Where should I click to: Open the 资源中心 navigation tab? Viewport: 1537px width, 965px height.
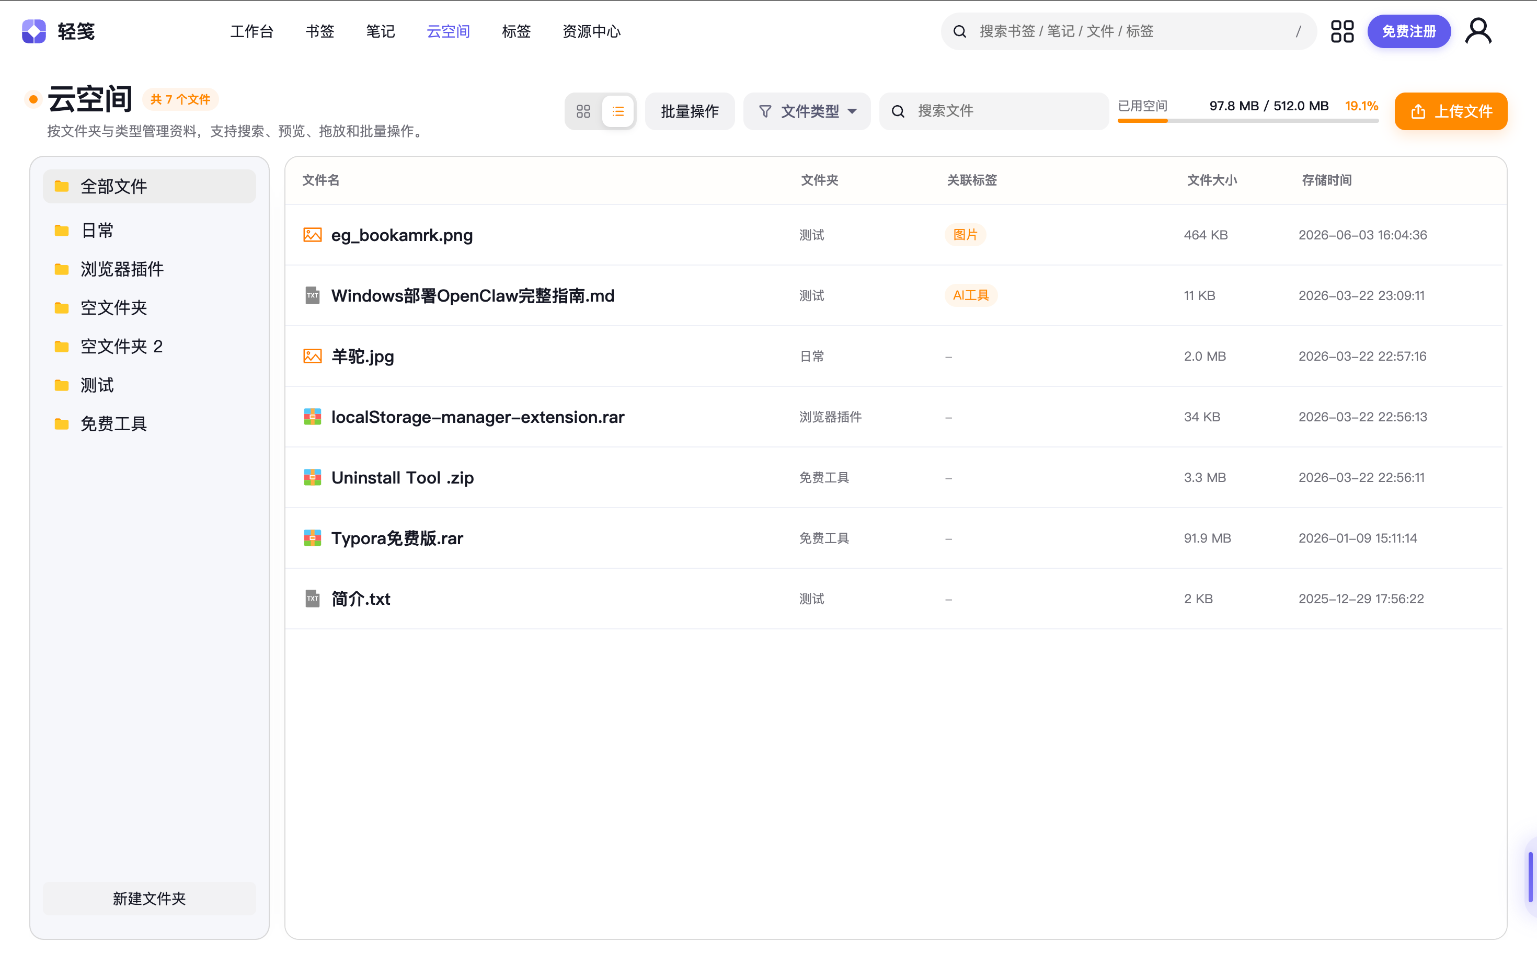pyautogui.click(x=592, y=31)
